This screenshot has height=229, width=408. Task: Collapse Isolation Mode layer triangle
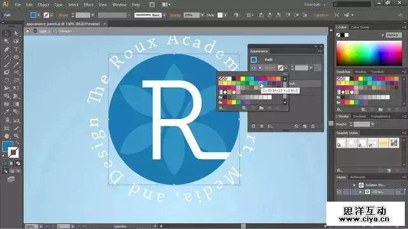(354, 185)
